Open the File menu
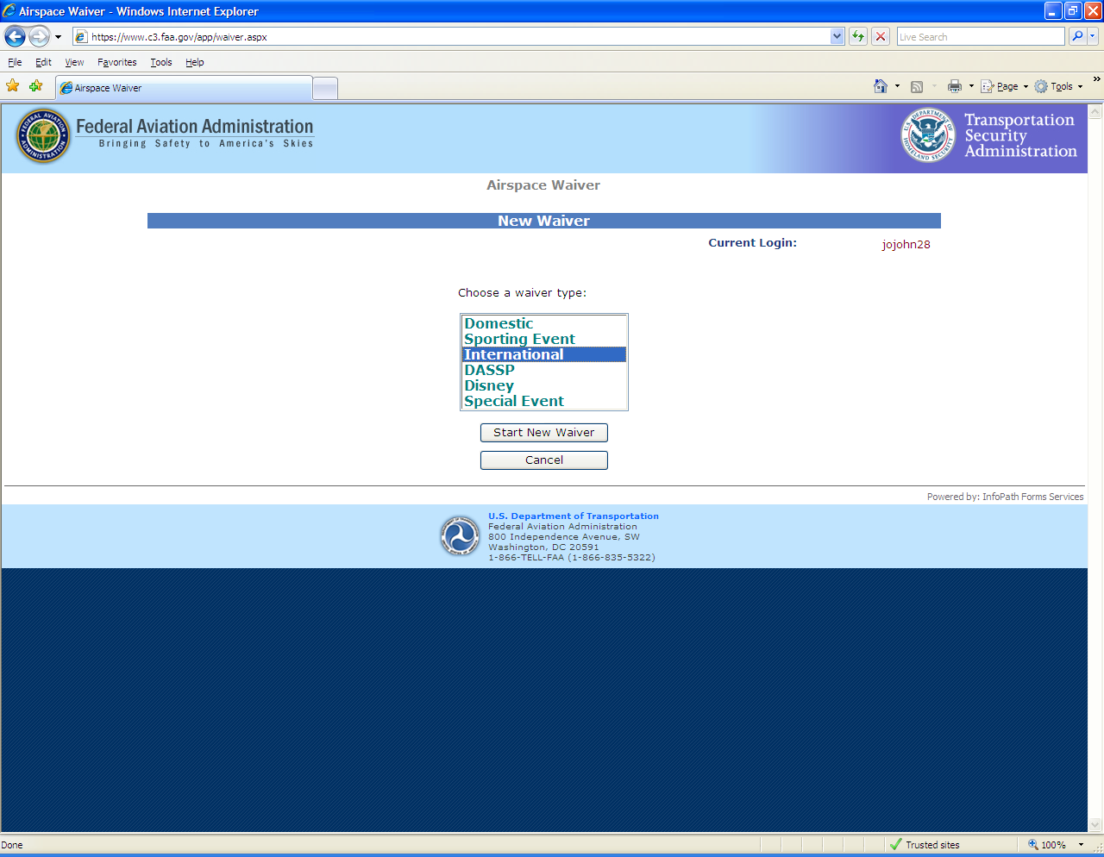The width and height of the screenshot is (1104, 857). pos(15,62)
